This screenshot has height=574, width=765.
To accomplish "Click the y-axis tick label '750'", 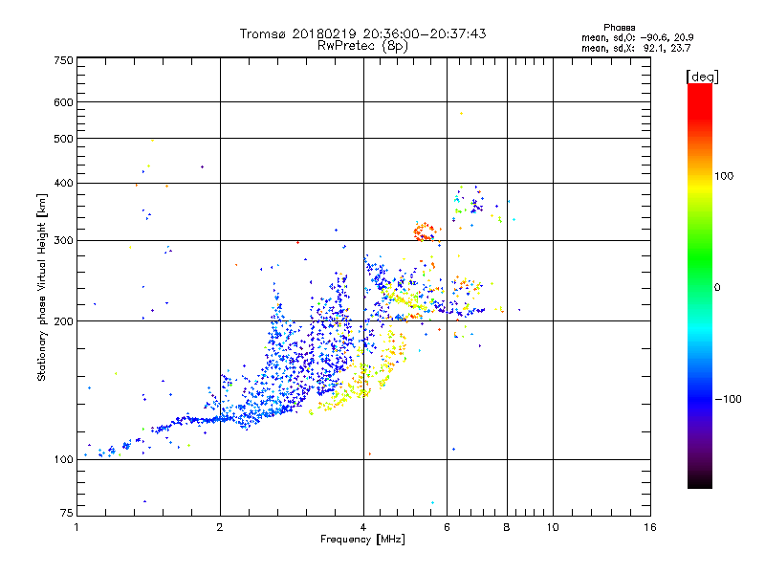I will coord(64,60).
